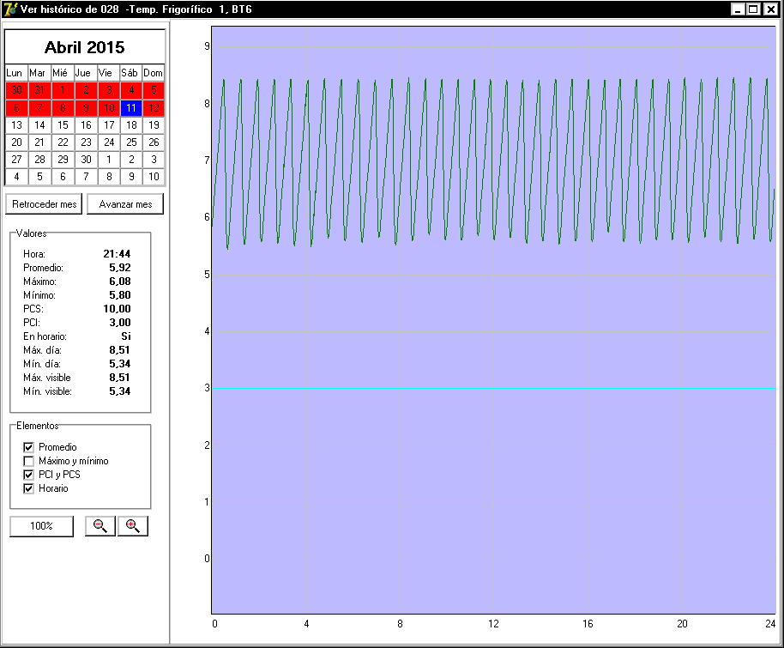Select calendar day 15
This screenshot has width=784, height=648.
63,125
